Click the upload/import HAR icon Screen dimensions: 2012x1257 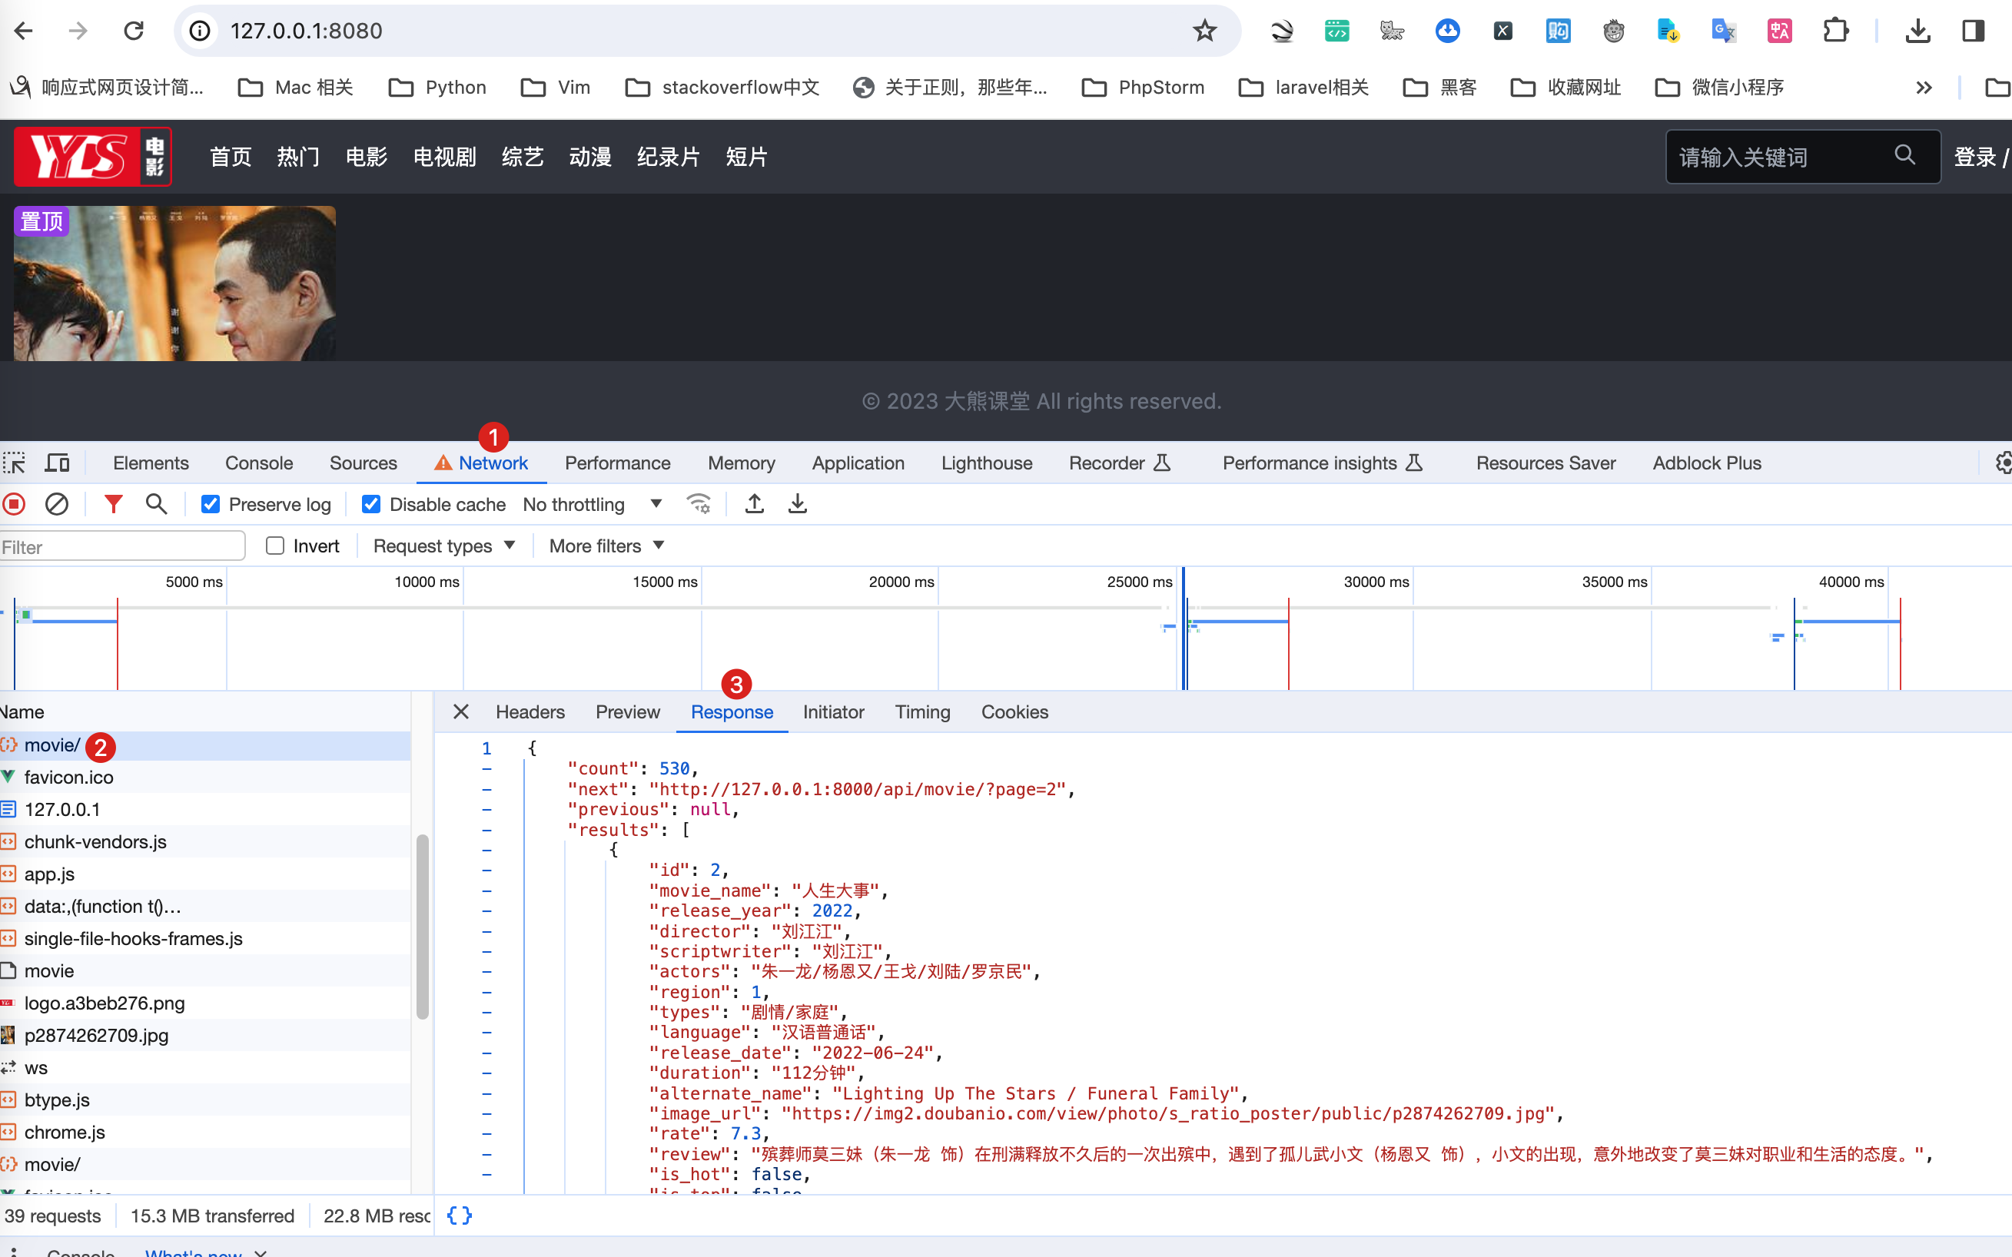click(755, 504)
